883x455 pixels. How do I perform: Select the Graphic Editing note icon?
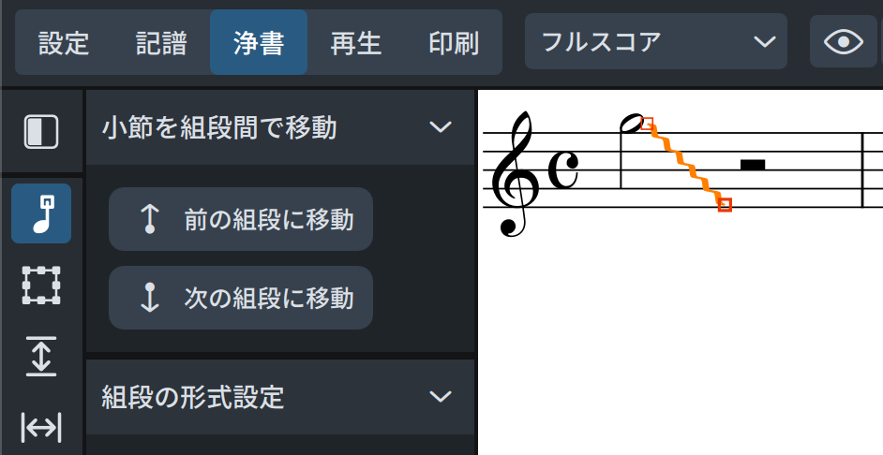coord(40,213)
